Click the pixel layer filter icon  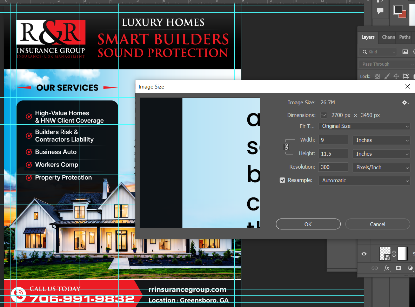[405, 52]
